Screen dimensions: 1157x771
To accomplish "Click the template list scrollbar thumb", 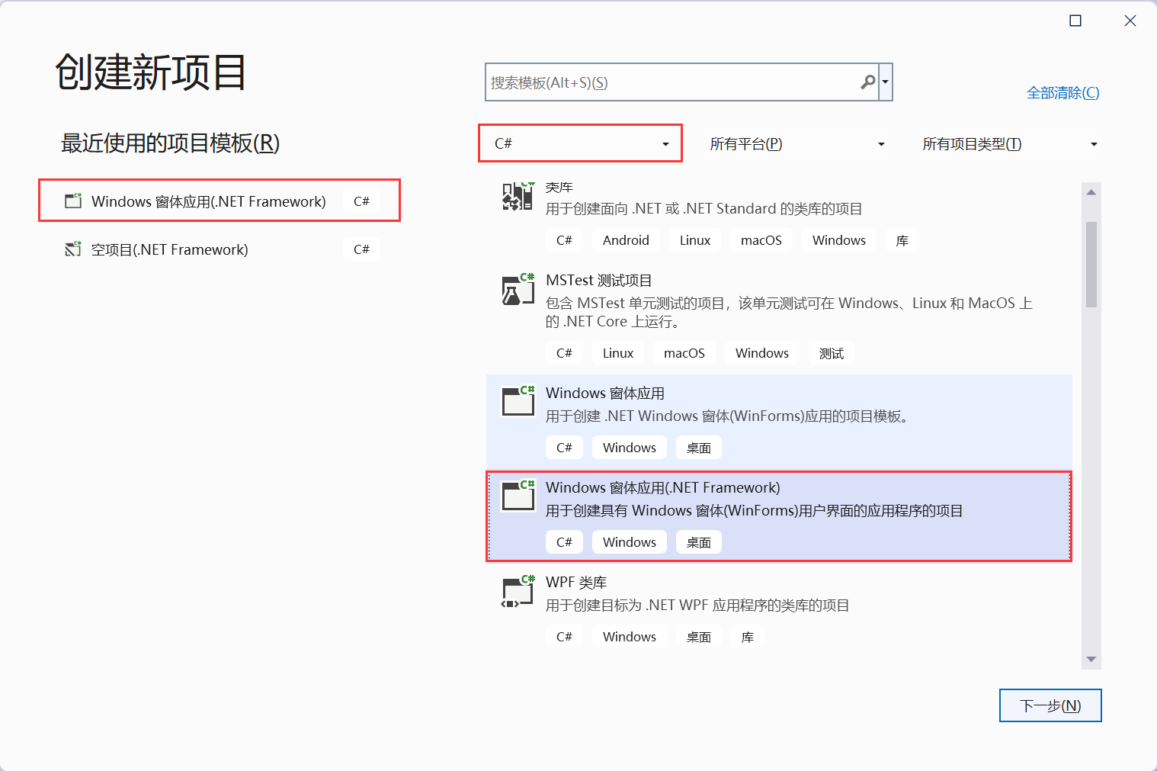I will point(1091,264).
